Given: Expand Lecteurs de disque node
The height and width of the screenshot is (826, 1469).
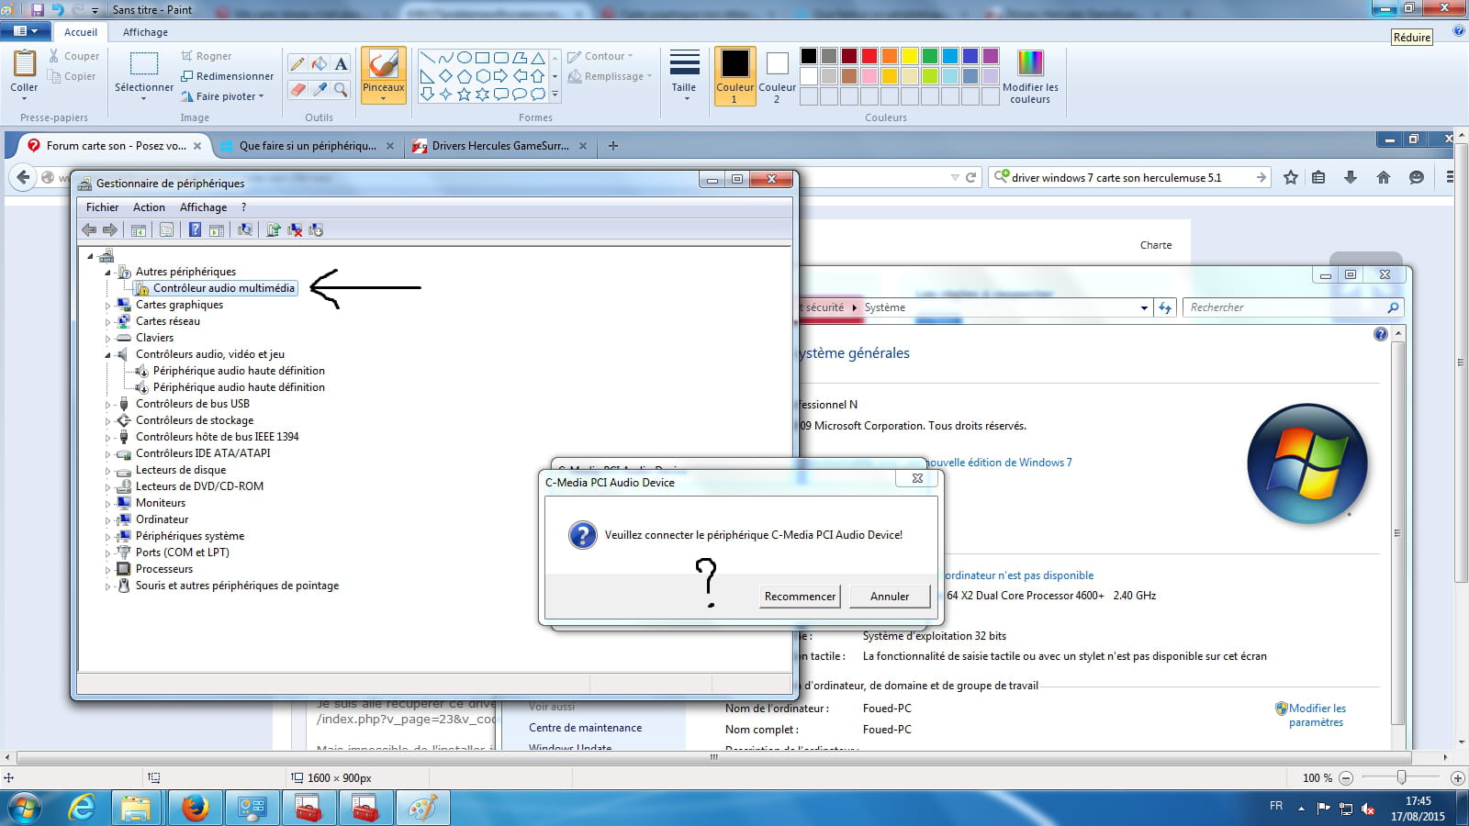Looking at the screenshot, I should (107, 471).
